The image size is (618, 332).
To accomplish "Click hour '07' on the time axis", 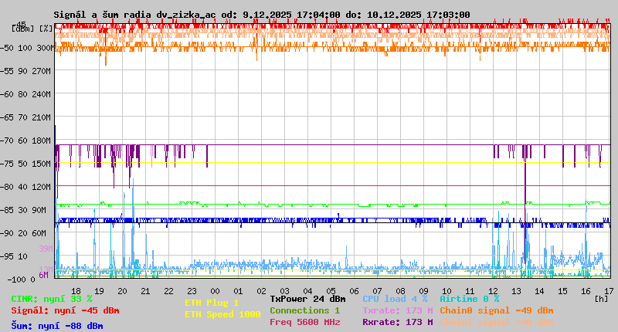I will (x=377, y=291).
